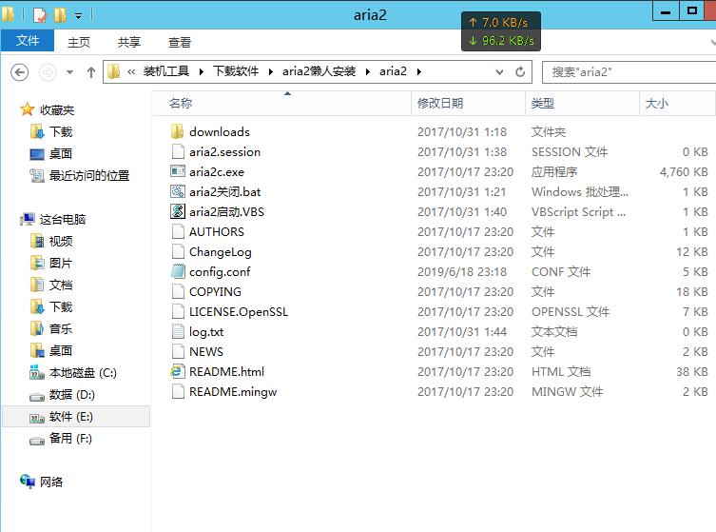Select the aria2关闭.bat batch file
This screenshot has height=532, width=716.
[x=224, y=192]
